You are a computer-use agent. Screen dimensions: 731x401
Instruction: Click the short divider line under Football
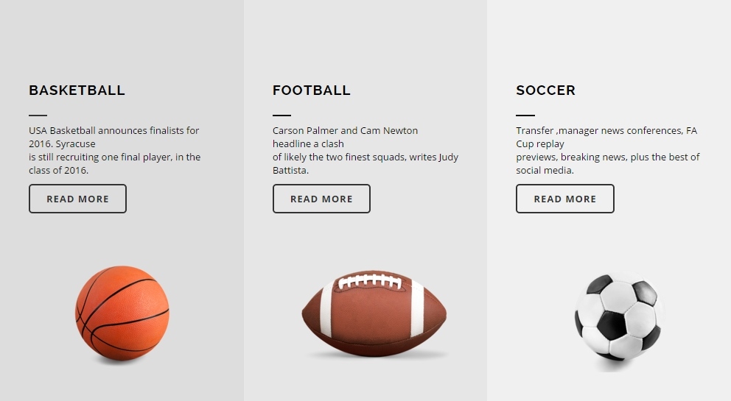point(281,115)
